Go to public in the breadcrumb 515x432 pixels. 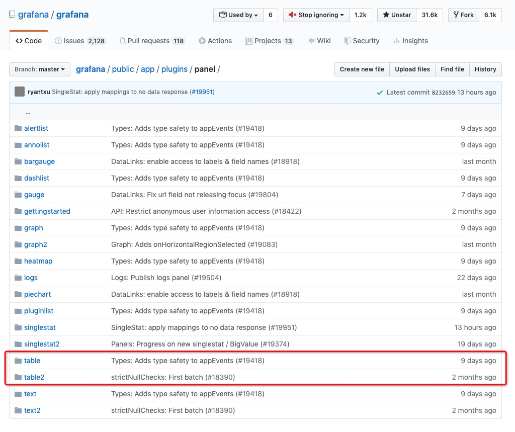123,69
